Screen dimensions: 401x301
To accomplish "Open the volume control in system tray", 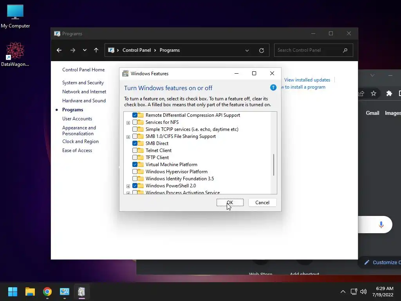I will 363,292.
